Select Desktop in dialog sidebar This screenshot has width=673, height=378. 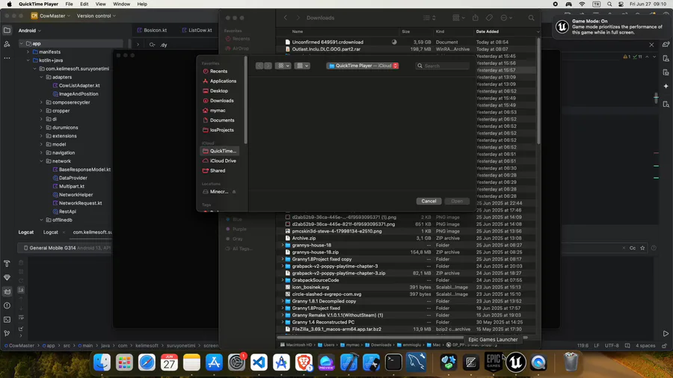tap(219, 91)
